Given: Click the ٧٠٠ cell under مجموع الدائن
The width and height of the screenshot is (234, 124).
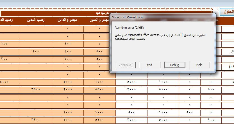Looking at the screenshot, I should click(x=67, y=59).
